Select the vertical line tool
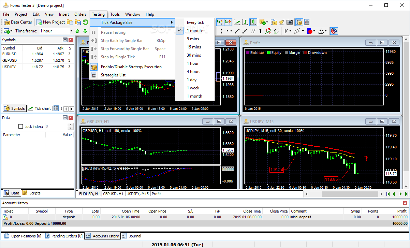 coord(221,31)
